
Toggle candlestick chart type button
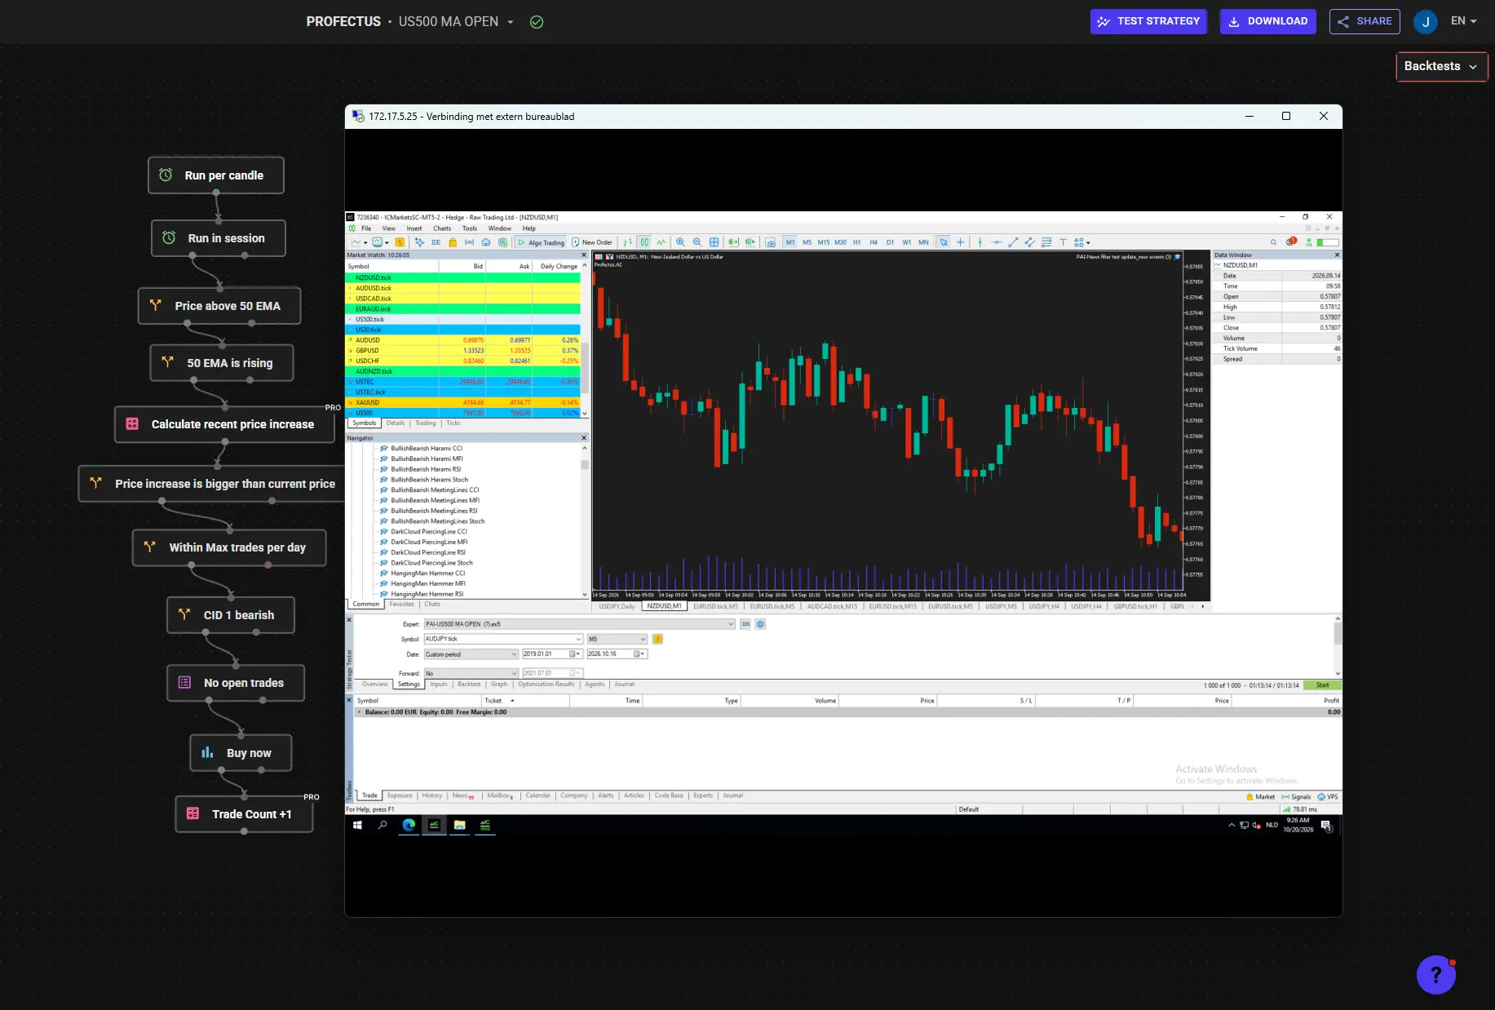tap(644, 242)
